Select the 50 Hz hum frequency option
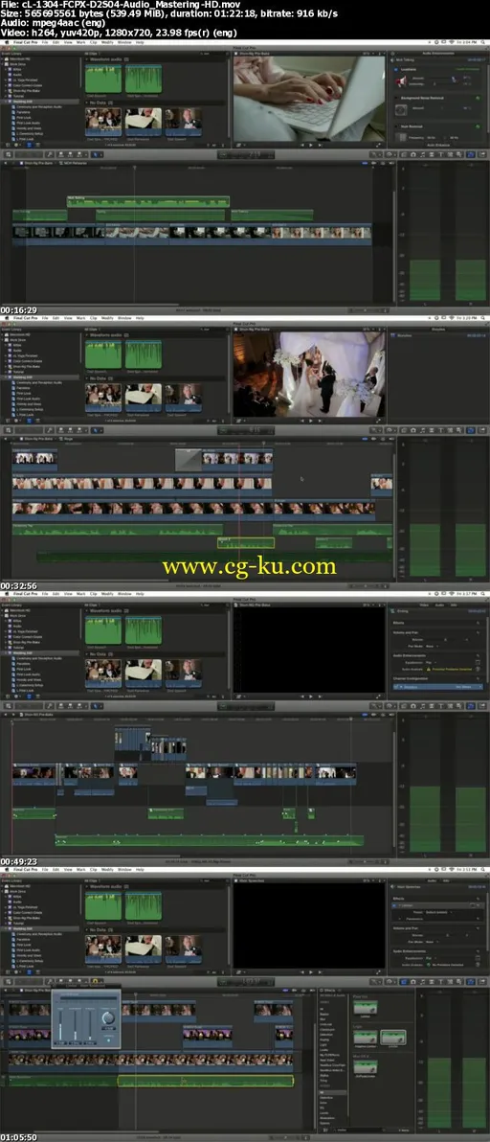The width and height of the screenshot is (490, 1142). pyautogui.click(x=431, y=138)
